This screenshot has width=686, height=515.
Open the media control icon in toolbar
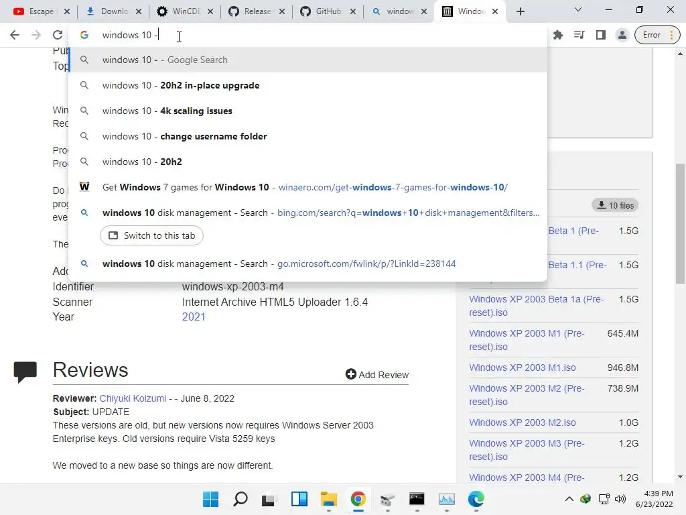(579, 35)
